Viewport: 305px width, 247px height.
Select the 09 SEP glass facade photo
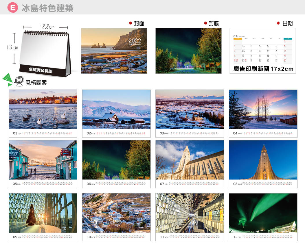(43, 213)
